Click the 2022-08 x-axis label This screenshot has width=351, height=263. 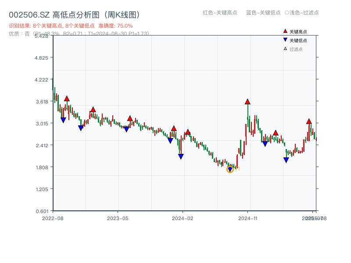(53, 218)
